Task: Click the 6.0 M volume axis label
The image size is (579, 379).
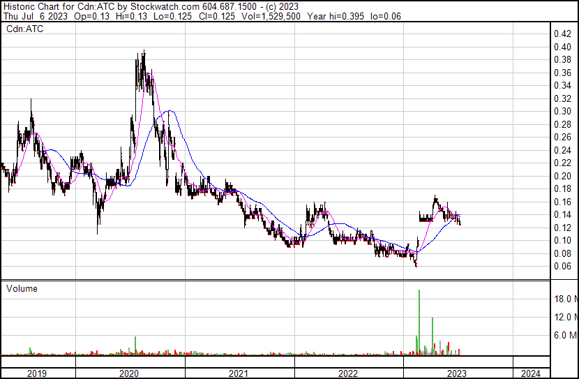Action: click(x=565, y=335)
